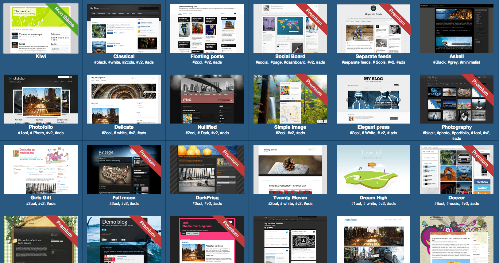Click the 'Delicate' theme title

coord(124,127)
